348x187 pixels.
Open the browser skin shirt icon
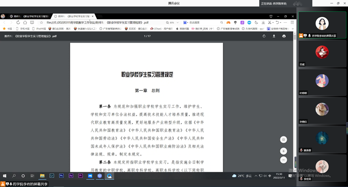tap(271, 16)
